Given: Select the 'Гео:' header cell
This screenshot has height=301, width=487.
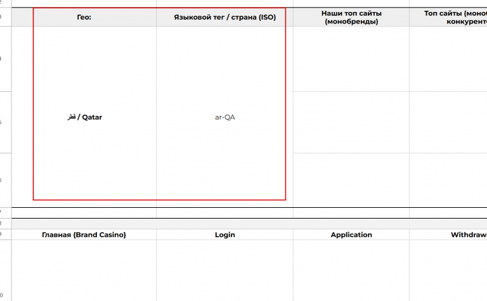Looking at the screenshot, I should [84, 17].
